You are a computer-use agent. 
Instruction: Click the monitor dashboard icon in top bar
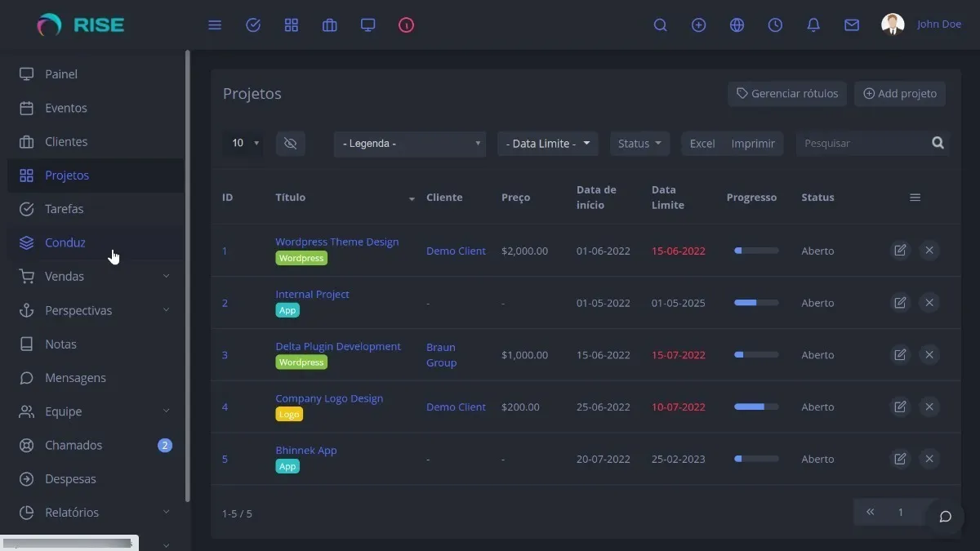[368, 25]
